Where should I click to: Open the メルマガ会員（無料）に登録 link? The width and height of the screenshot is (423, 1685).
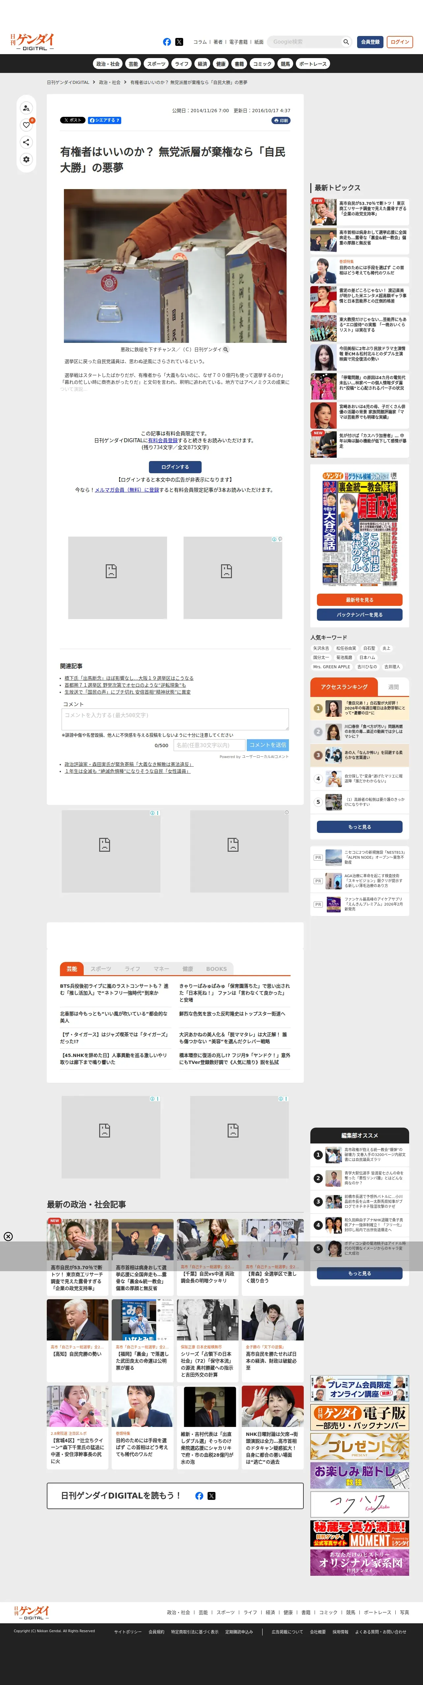(127, 490)
